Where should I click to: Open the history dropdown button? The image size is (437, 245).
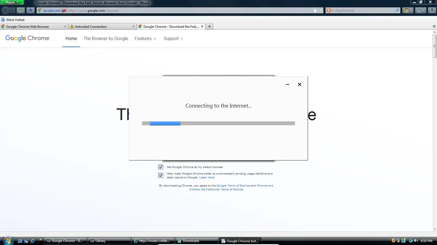tap(421, 10)
